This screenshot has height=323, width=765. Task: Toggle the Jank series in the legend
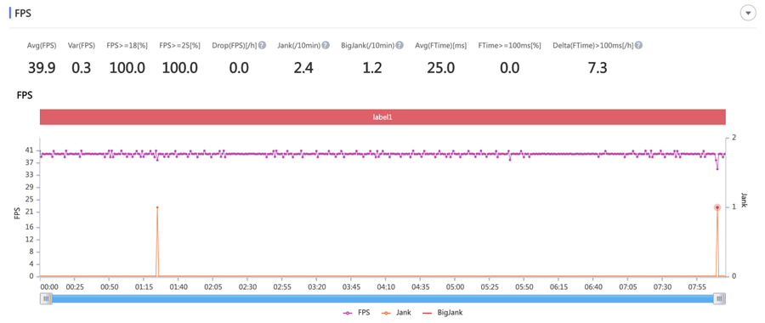(x=395, y=313)
